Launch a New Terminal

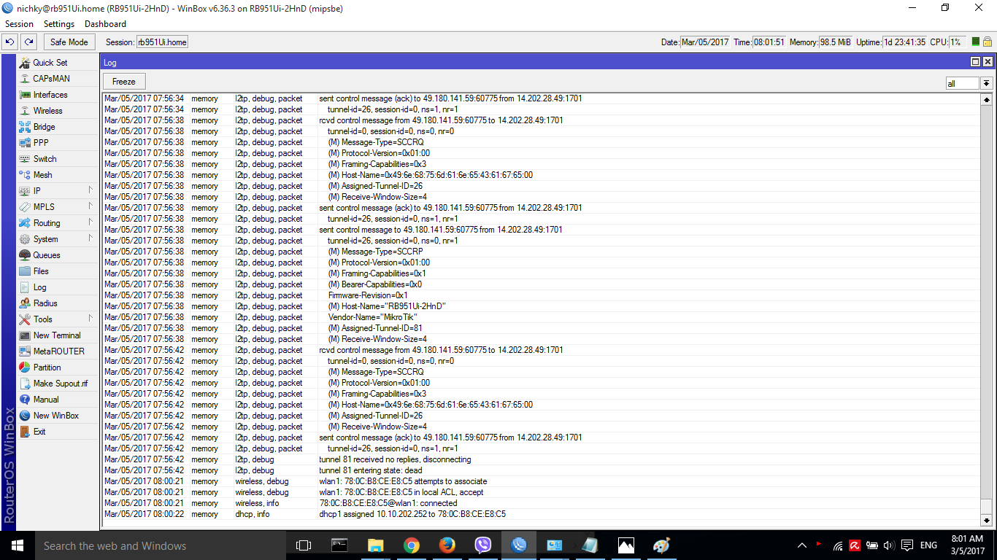[x=57, y=335]
